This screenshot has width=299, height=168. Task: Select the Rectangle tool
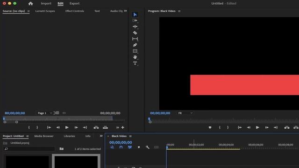tap(135, 51)
